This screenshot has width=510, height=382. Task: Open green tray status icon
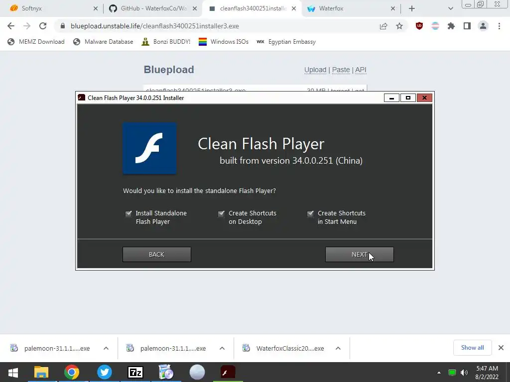[452, 373]
